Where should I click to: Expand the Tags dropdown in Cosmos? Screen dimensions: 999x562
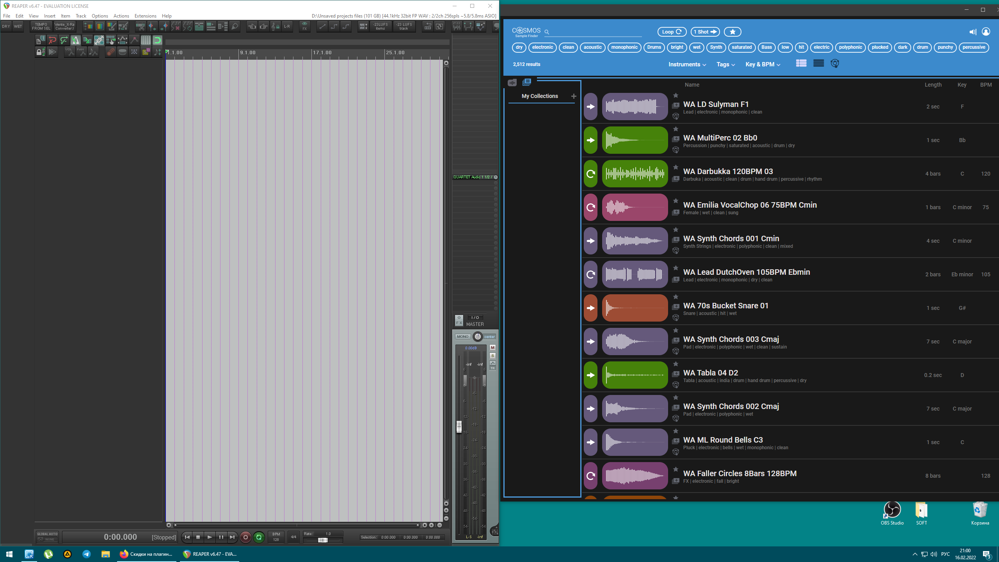pyautogui.click(x=725, y=64)
